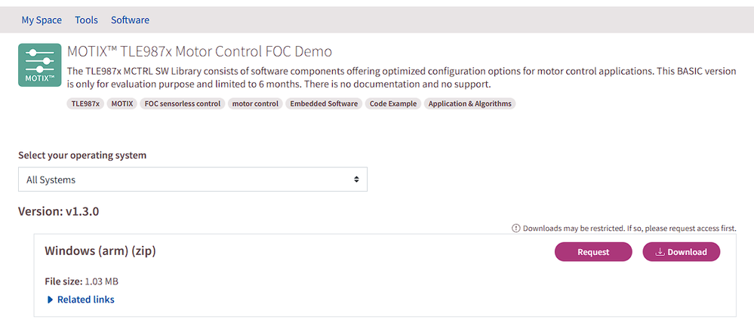Viewport: 754px width, 332px height.
Task: Select the TLE987x tag
Action: pos(85,104)
